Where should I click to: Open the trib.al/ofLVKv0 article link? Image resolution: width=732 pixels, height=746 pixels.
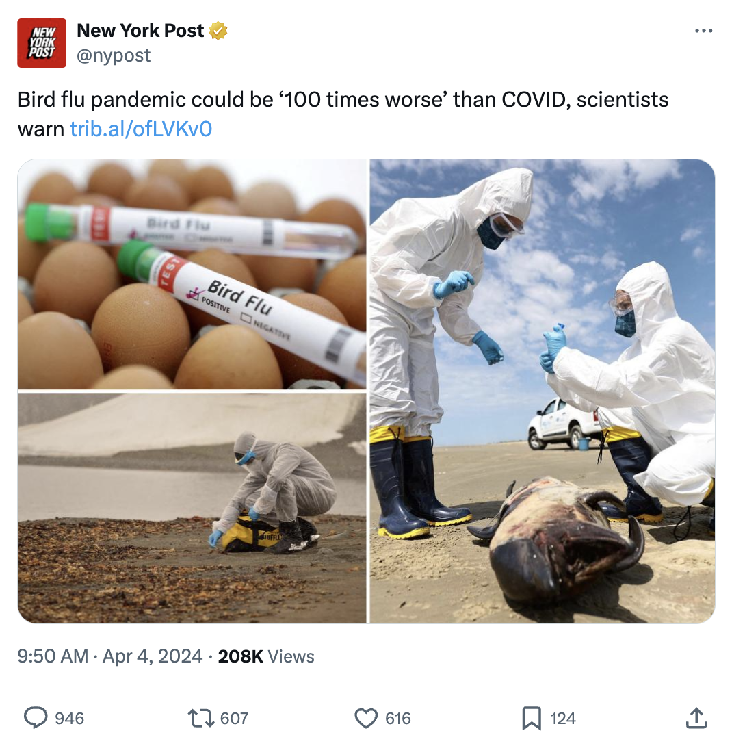[x=141, y=129]
